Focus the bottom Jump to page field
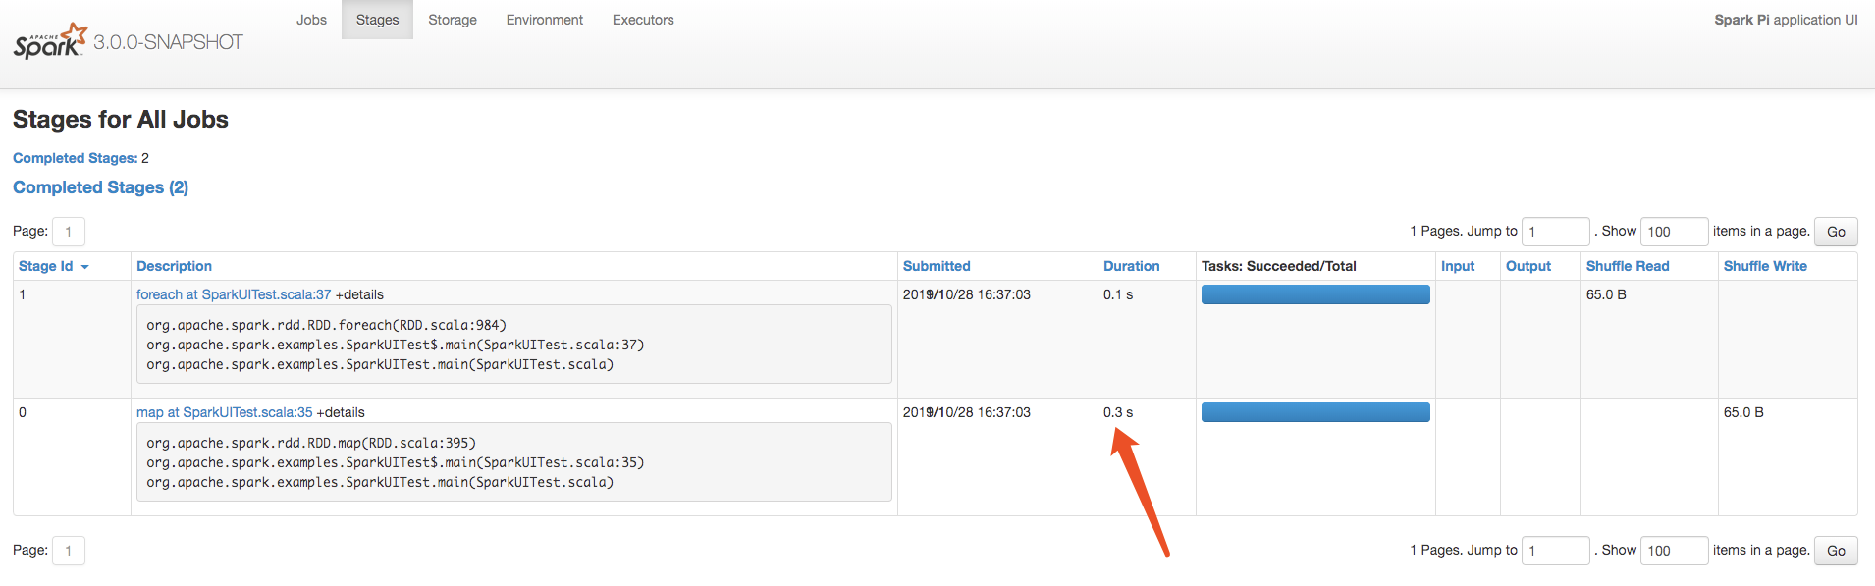This screenshot has height=586, width=1875. pyautogui.click(x=1555, y=551)
